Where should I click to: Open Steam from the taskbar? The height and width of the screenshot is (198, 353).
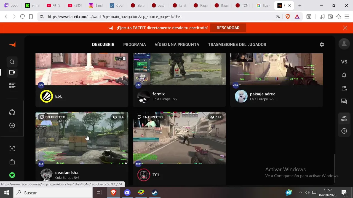point(155,193)
